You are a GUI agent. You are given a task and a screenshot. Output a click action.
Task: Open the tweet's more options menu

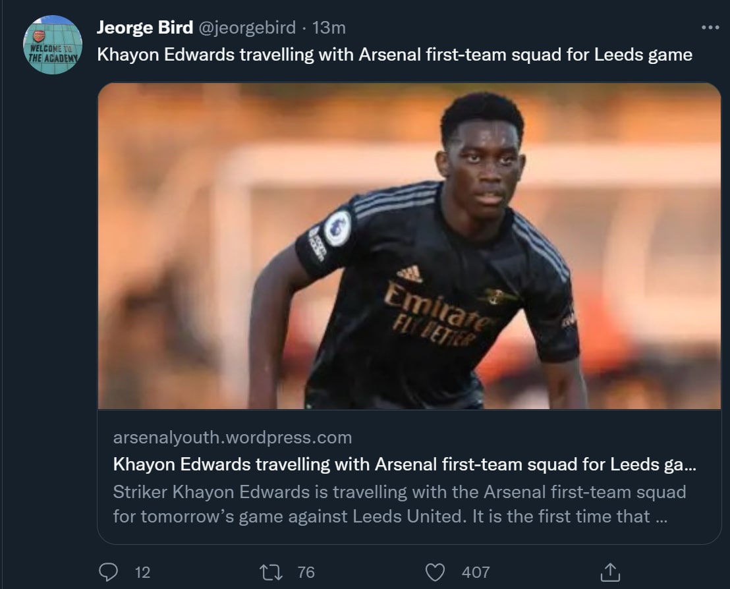tap(710, 28)
